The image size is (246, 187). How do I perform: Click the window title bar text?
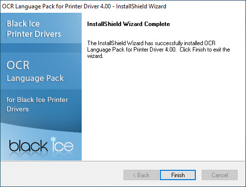[x=84, y=6]
